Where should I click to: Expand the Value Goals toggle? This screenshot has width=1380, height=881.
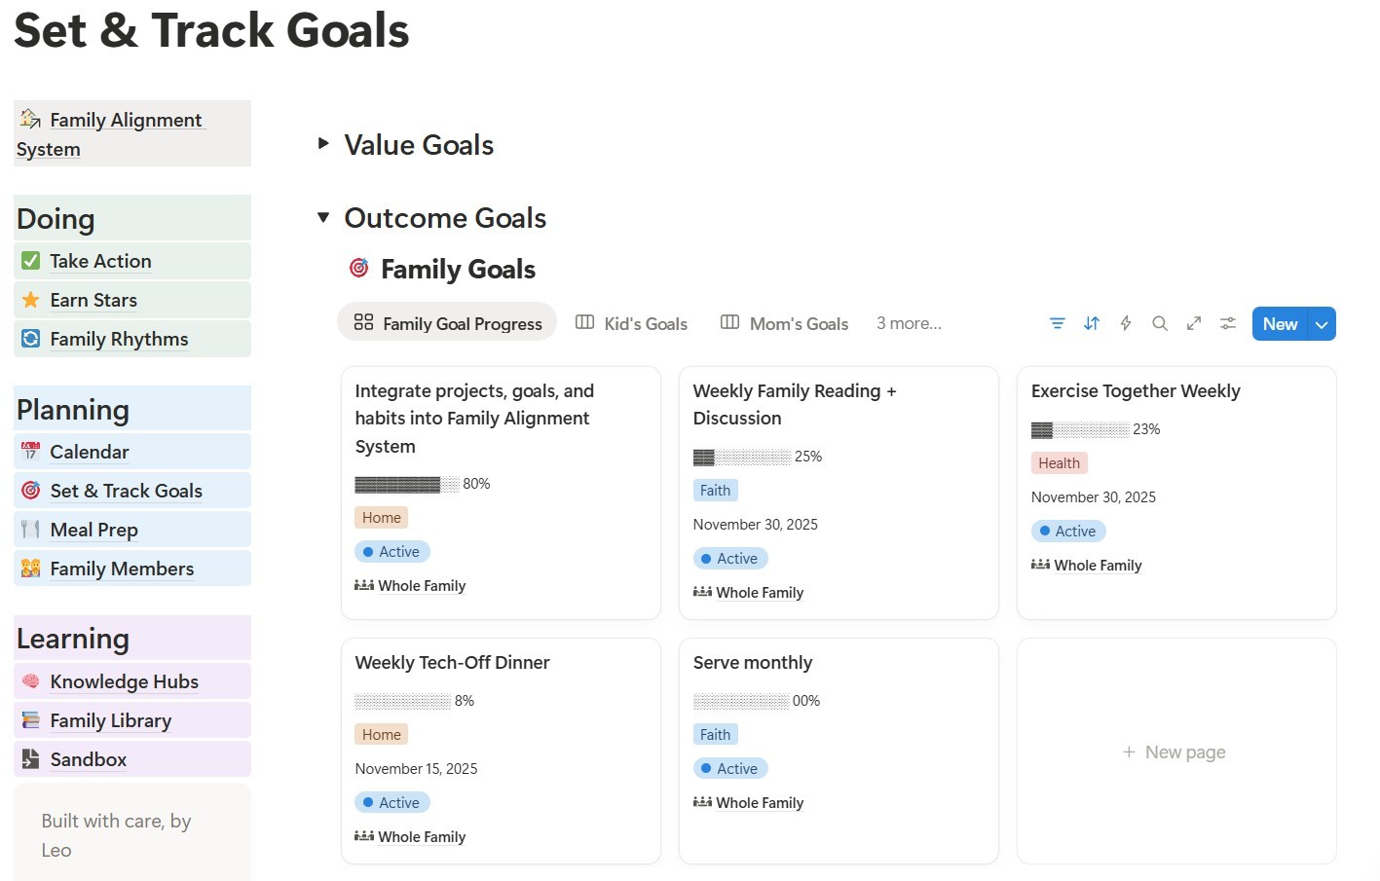point(323,144)
